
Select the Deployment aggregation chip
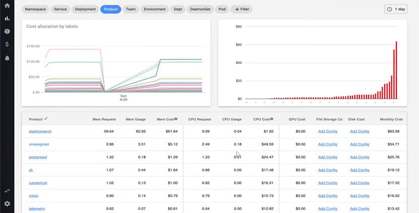coord(85,9)
